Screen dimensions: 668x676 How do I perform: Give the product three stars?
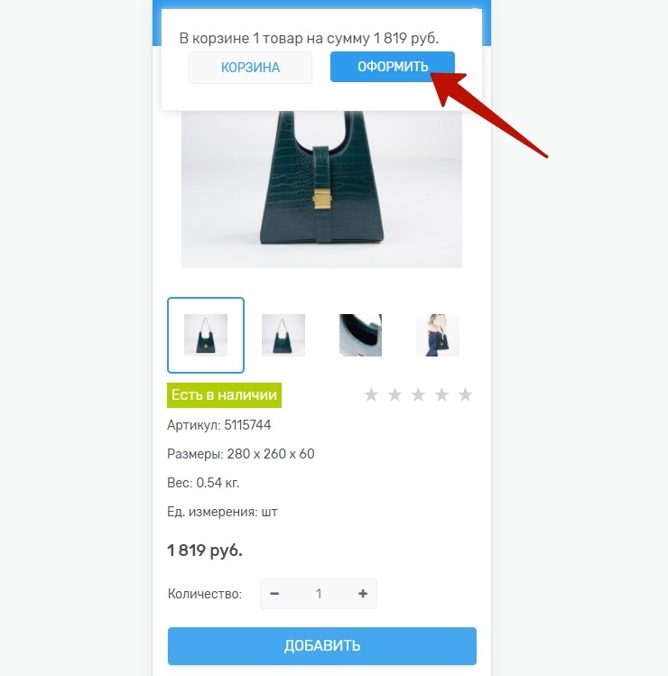click(x=418, y=394)
